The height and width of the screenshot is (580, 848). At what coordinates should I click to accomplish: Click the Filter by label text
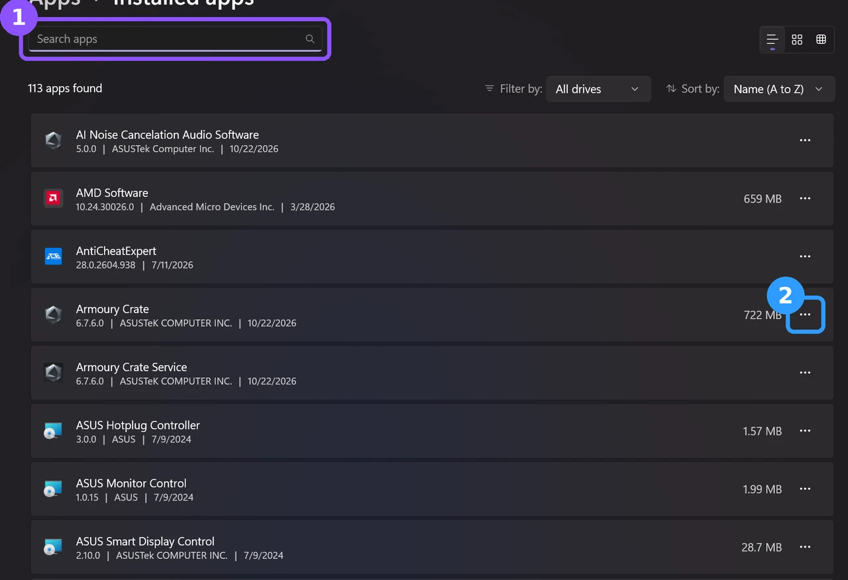click(x=521, y=89)
